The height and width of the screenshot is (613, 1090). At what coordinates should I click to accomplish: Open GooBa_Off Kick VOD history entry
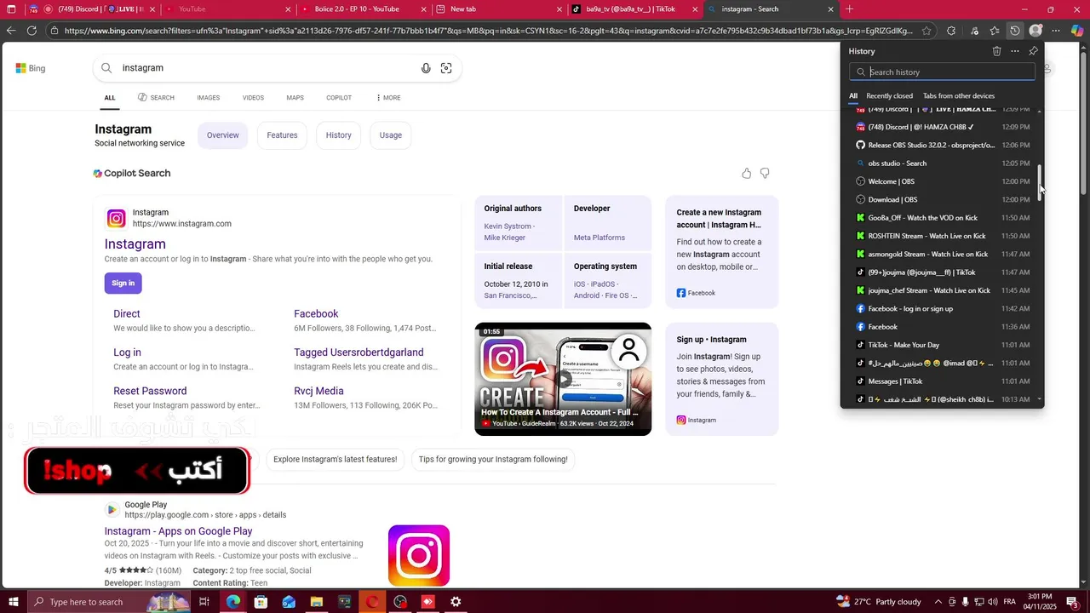click(942, 218)
